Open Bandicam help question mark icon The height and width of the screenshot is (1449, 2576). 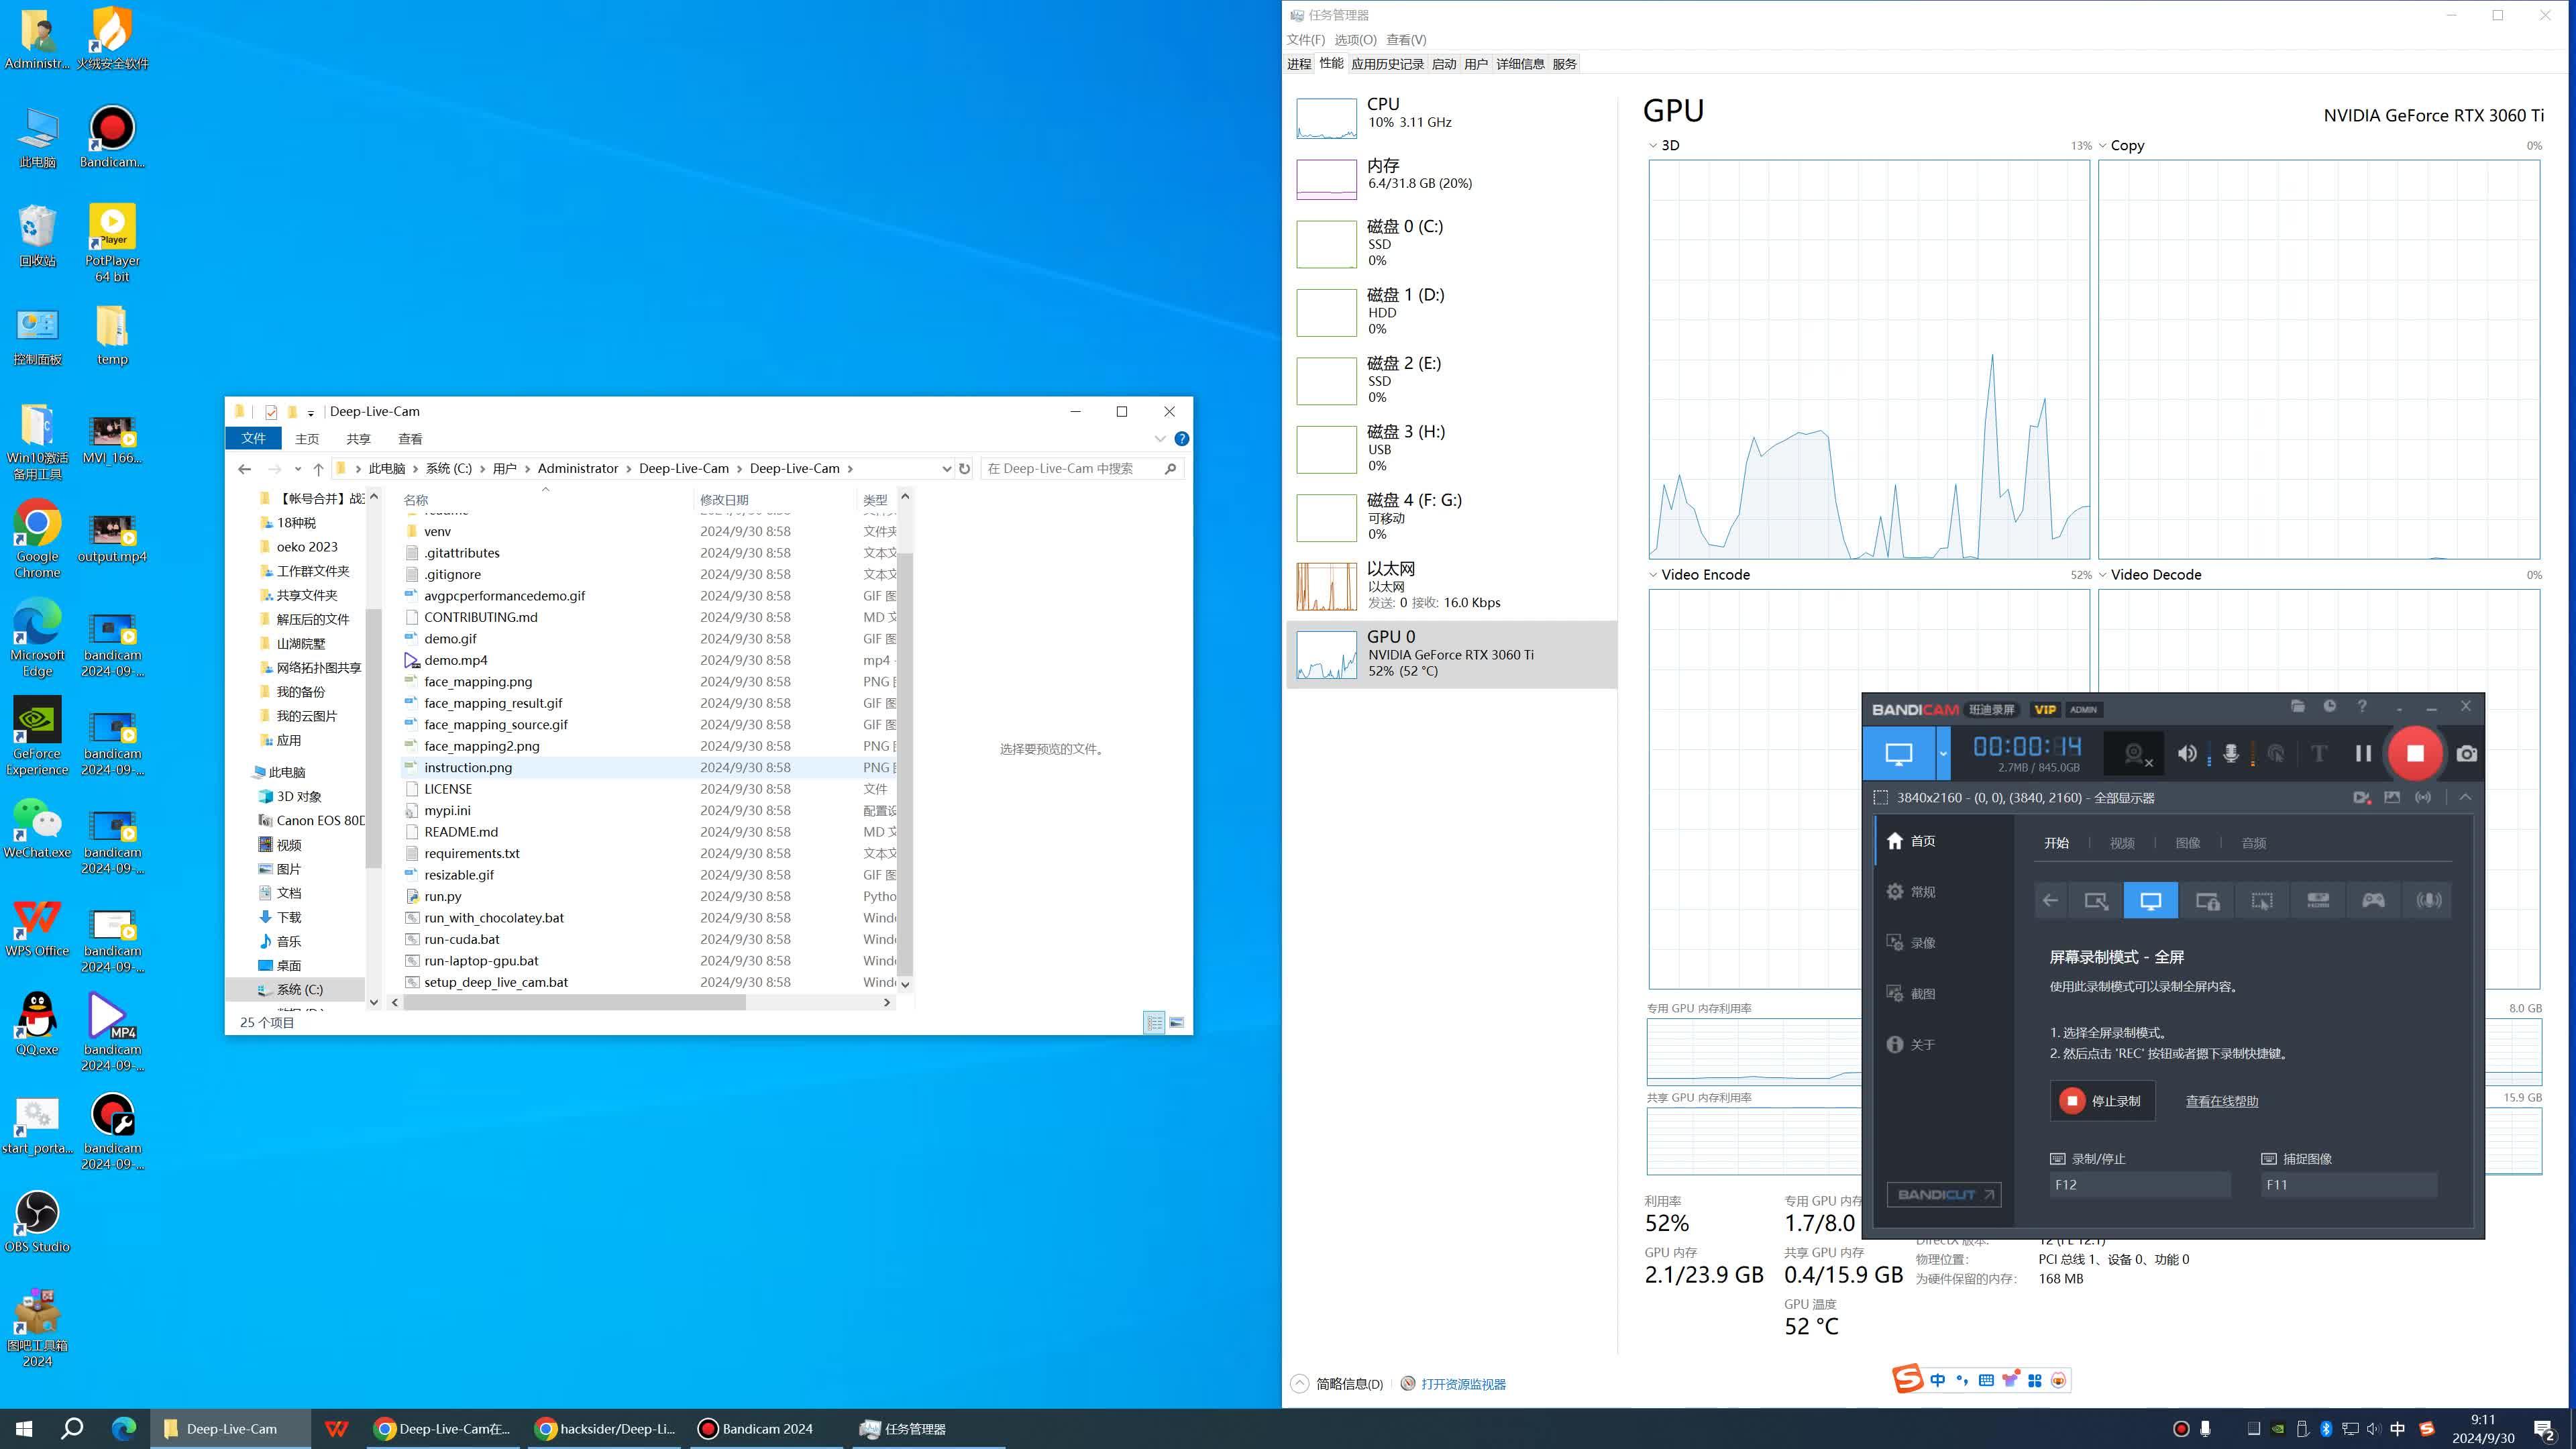(x=2362, y=706)
